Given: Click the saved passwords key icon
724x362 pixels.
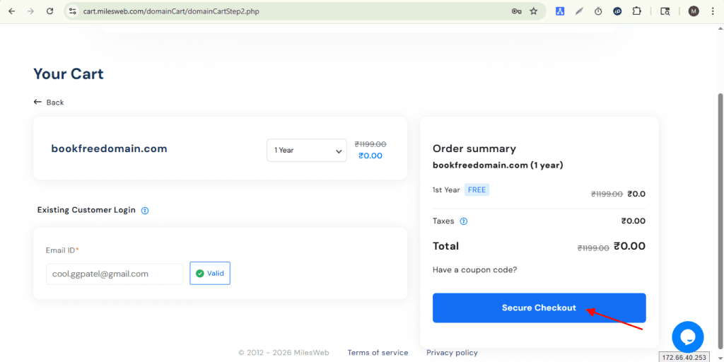Looking at the screenshot, I should click(x=516, y=11).
